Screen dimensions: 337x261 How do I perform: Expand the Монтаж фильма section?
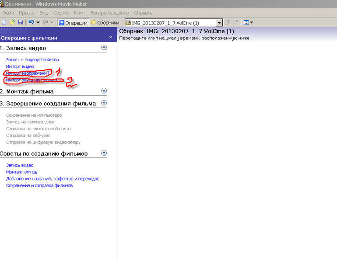point(104,91)
